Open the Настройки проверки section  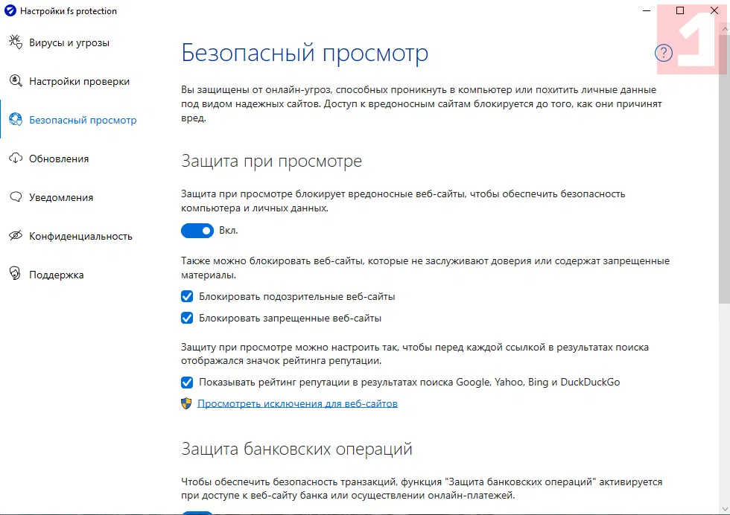(x=79, y=81)
